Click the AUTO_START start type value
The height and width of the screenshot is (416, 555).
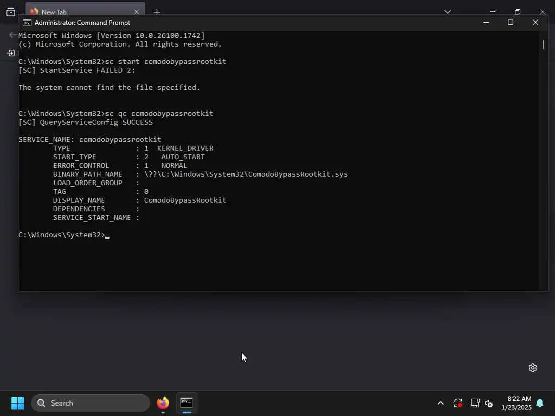(183, 157)
